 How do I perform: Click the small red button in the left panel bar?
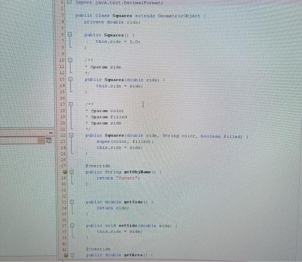click(x=41, y=140)
